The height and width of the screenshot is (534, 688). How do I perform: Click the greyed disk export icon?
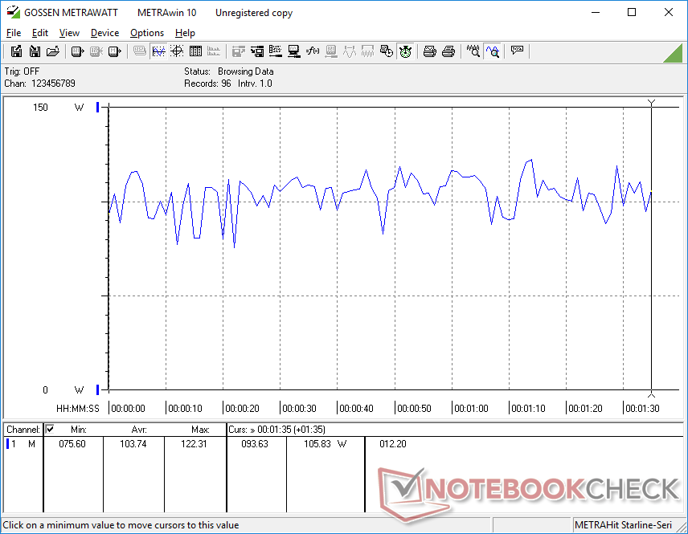pyautogui.click(x=238, y=51)
